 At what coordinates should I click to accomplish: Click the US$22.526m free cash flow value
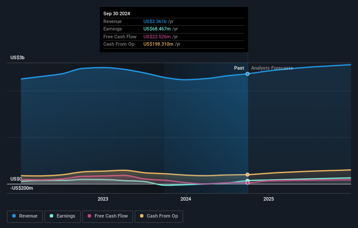tap(157, 37)
